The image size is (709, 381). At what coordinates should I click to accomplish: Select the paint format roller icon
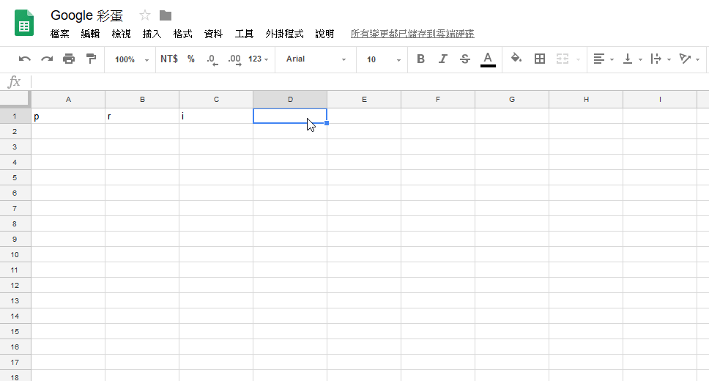pyautogui.click(x=91, y=59)
